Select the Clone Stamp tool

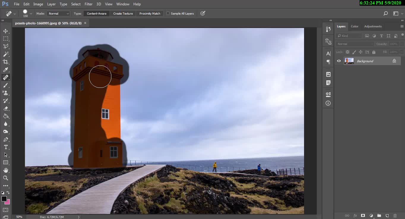coord(6,93)
